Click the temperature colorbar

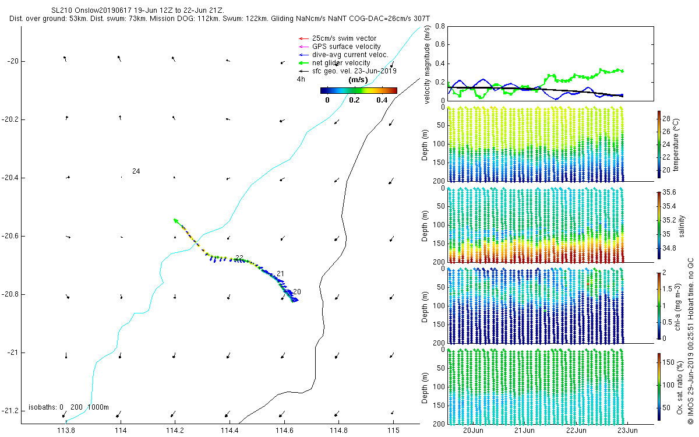tap(659, 144)
